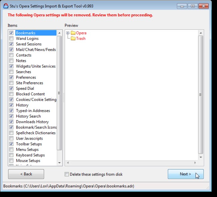Uncheck the Preferences checkbox
The height and width of the screenshot is (197, 217).
click(x=11, y=77)
